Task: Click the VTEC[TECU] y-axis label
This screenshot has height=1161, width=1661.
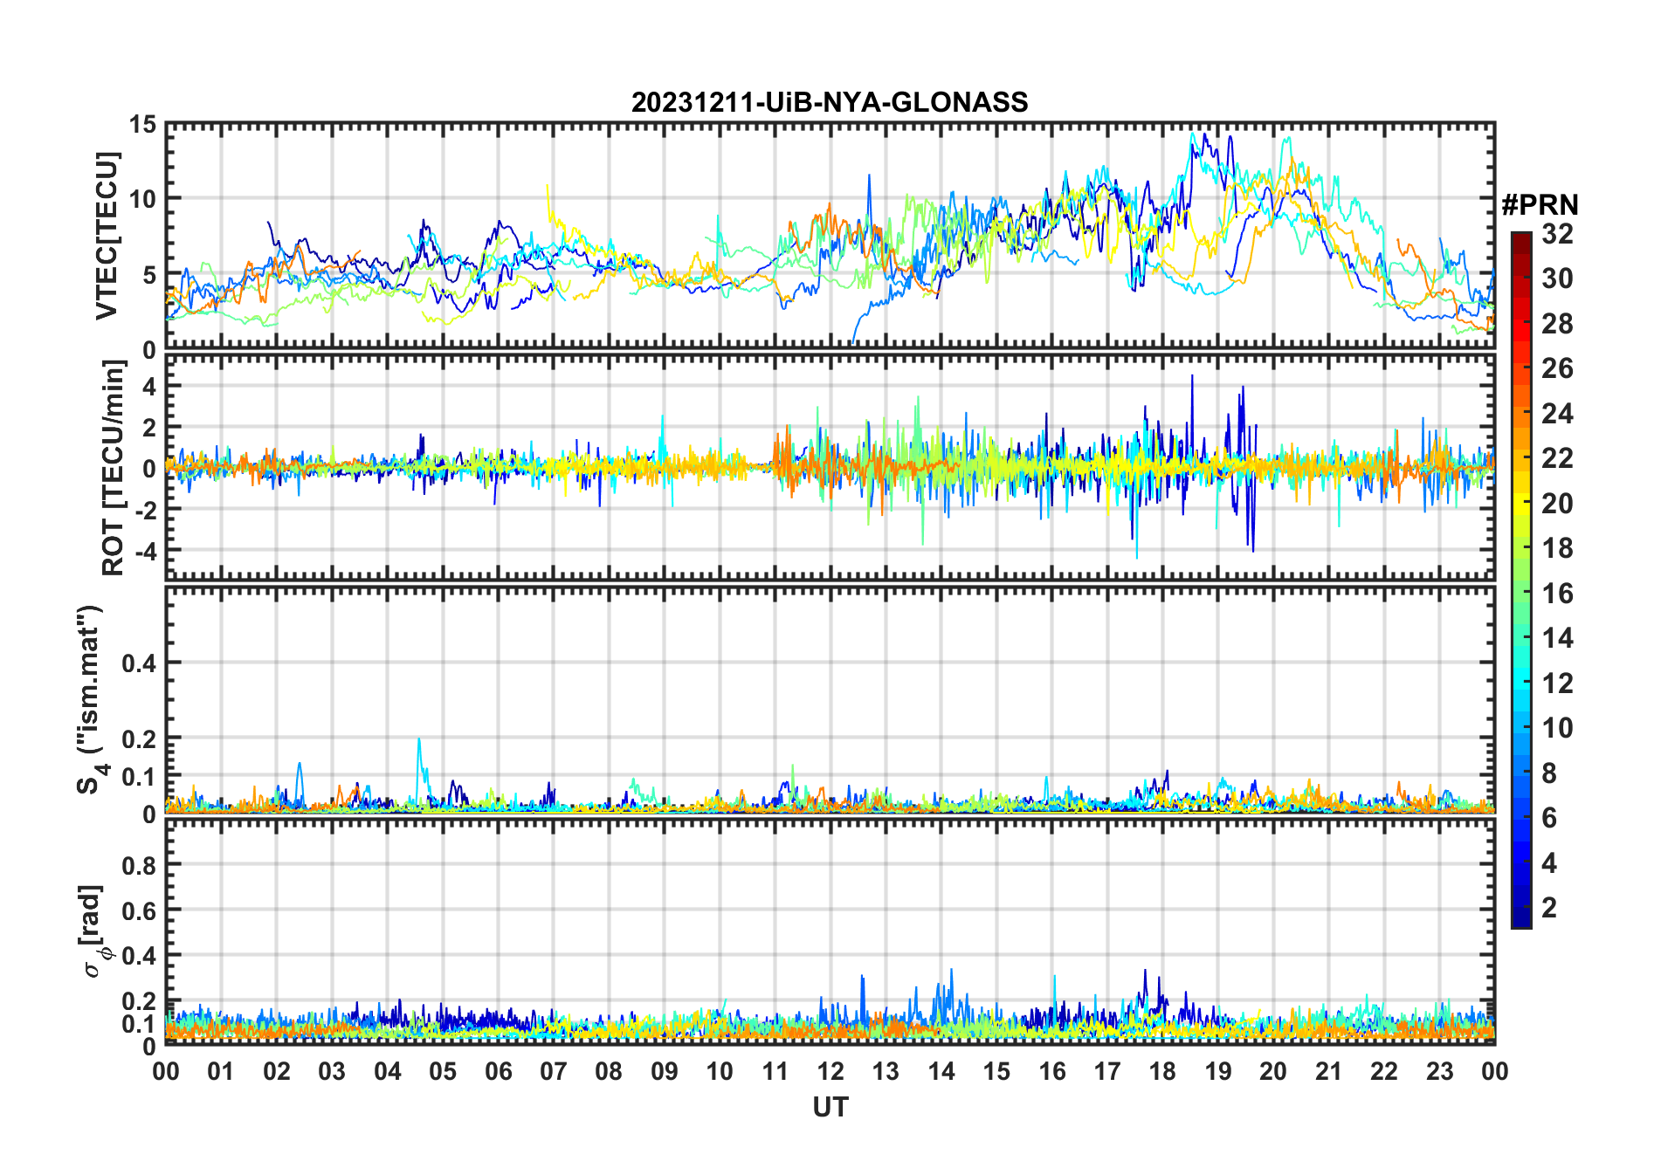Action: pos(107,236)
